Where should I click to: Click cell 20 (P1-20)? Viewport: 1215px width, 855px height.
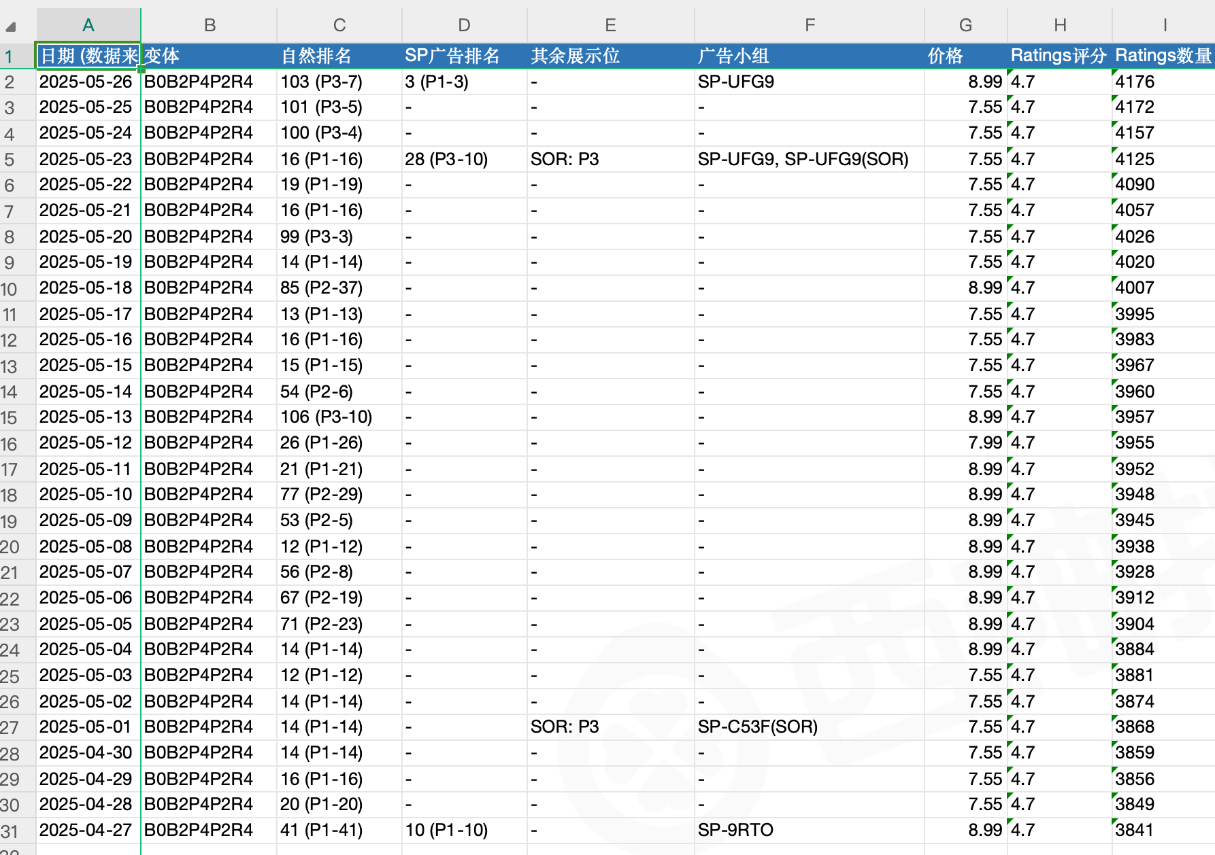tap(339, 805)
